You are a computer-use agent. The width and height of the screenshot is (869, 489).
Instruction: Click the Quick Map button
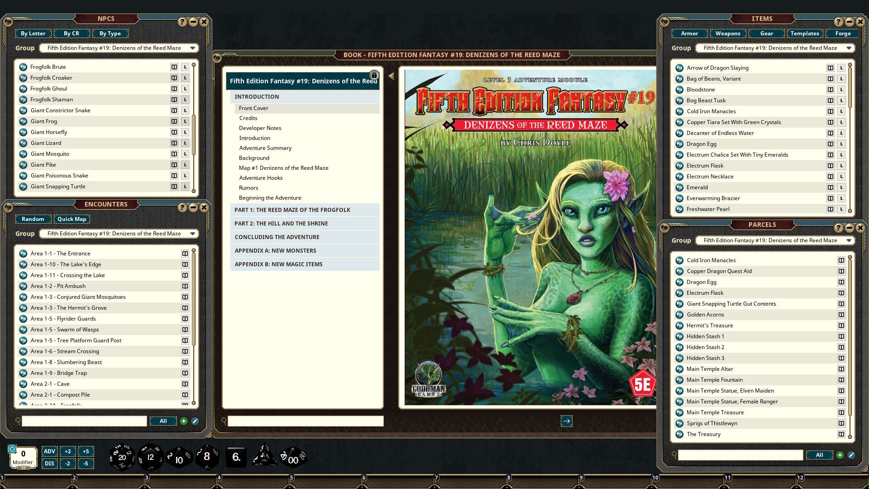72,219
